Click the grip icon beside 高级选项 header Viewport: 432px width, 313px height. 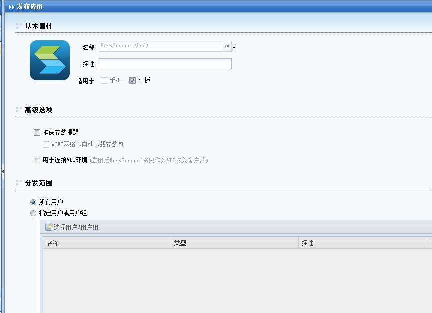19,110
